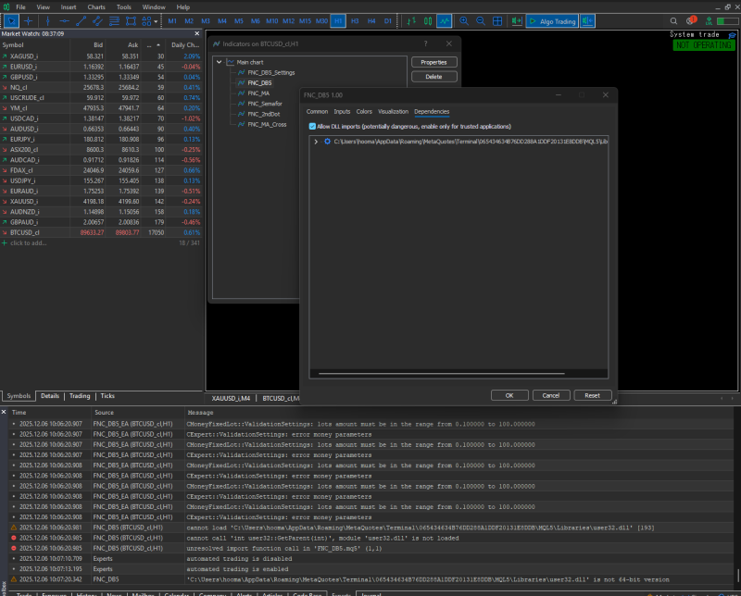Select the trendline drawing tool
Screen dimensions: 741x596
pos(82,20)
